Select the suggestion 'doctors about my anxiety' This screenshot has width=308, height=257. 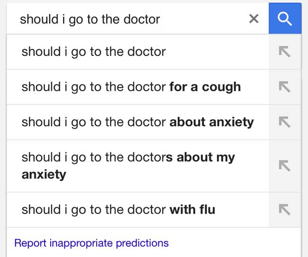coord(128,165)
